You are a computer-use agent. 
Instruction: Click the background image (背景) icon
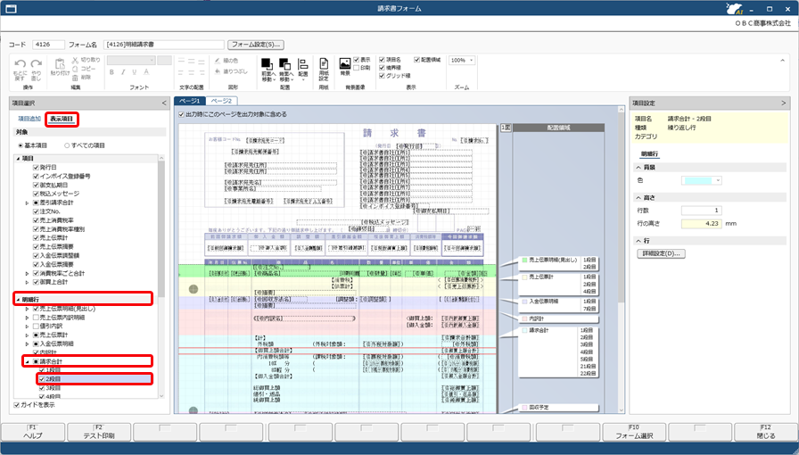[345, 63]
